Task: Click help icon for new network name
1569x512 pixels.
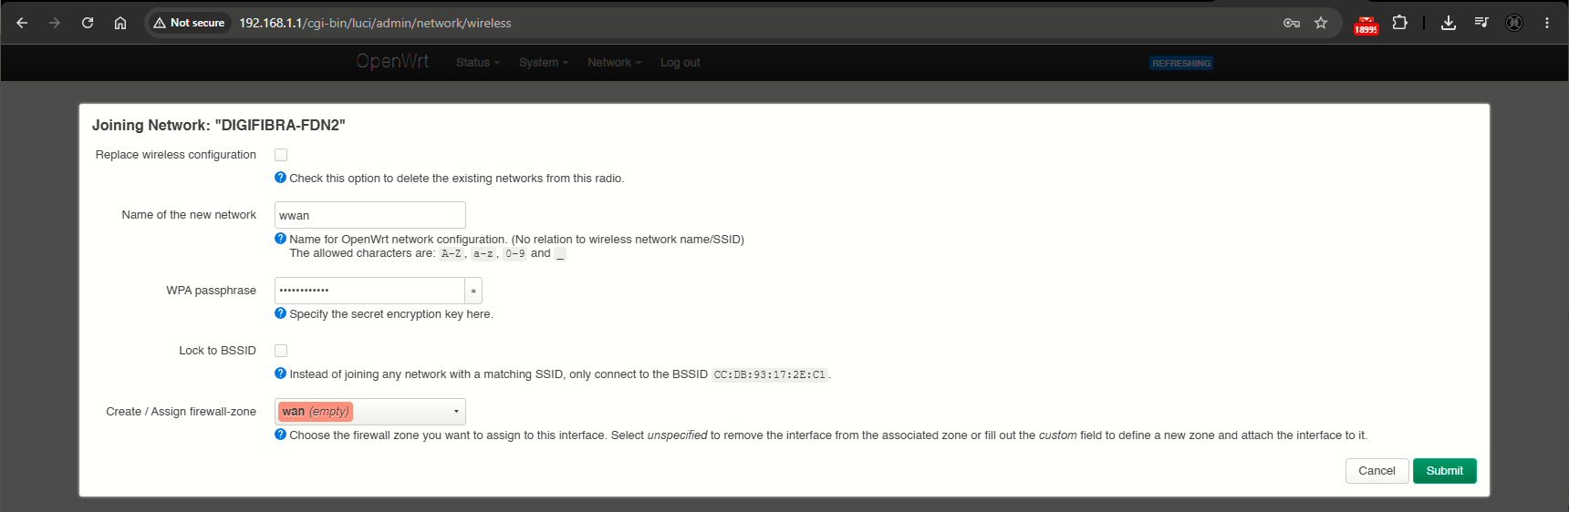Action: [x=280, y=239]
